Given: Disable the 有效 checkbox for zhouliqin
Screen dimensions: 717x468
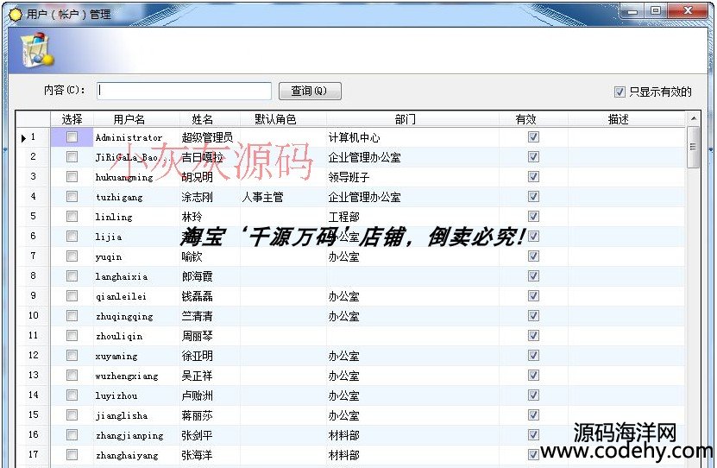Looking at the screenshot, I should point(533,336).
